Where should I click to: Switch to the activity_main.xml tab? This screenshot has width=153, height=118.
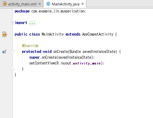tap(22, 4)
